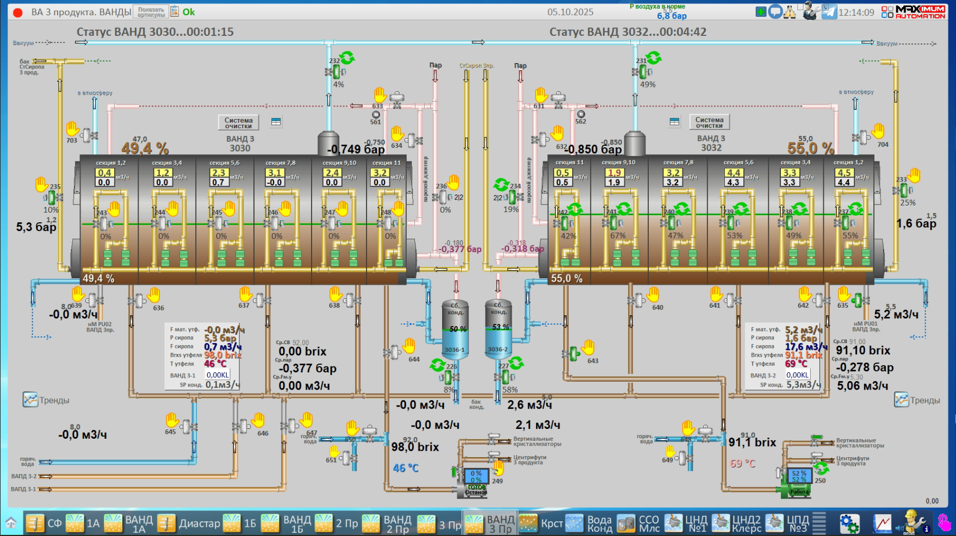Click the home icon in bottom navigation bar
Viewport: 956px width, 536px height.
[11, 523]
